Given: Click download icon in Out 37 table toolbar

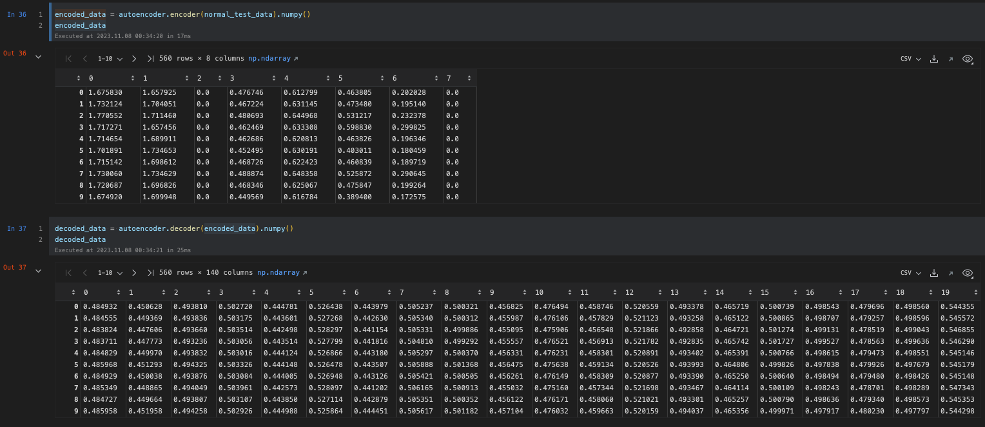Looking at the screenshot, I should click(x=934, y=273).
